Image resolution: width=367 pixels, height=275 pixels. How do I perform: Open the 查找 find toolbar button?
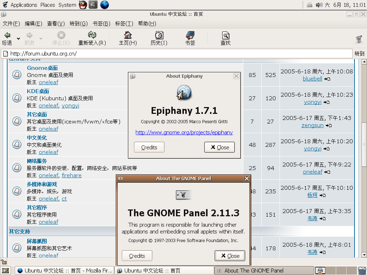click(225, 39)
